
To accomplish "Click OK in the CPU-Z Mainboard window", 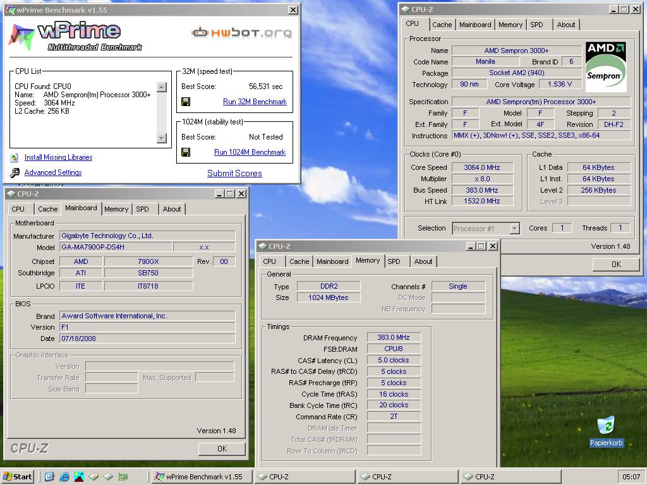I will click(x=222, y=449).
